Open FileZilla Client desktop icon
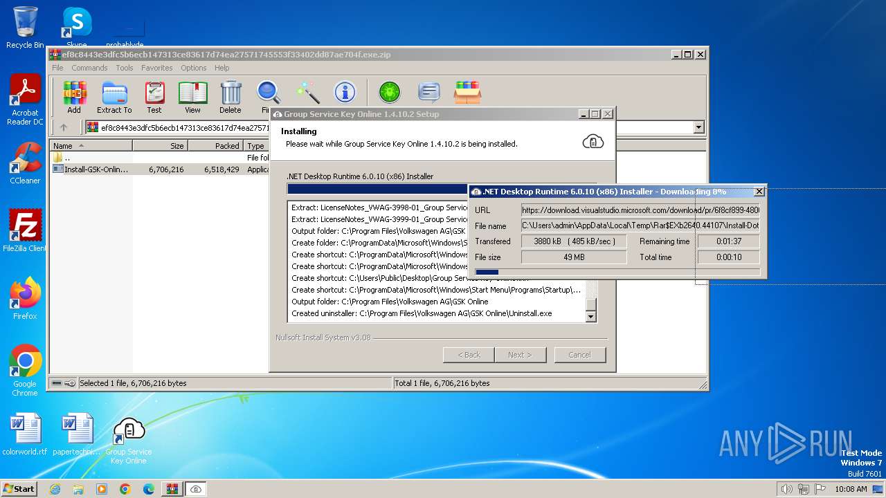886x498 pixels. coord(25,230)
